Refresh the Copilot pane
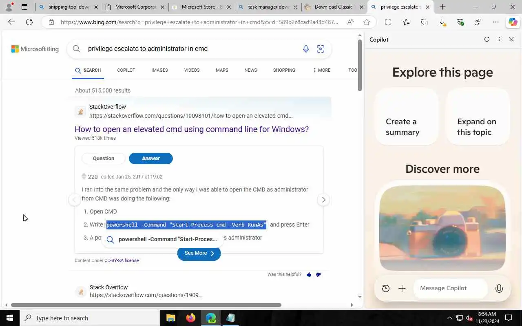522x326 pixels. pyautogui.click(x=487, y=39)
